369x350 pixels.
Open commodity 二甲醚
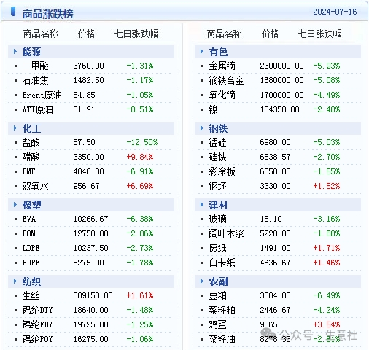point(36,66)
